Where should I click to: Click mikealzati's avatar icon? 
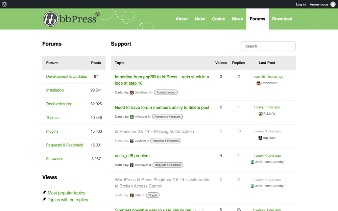click(132, 117)
